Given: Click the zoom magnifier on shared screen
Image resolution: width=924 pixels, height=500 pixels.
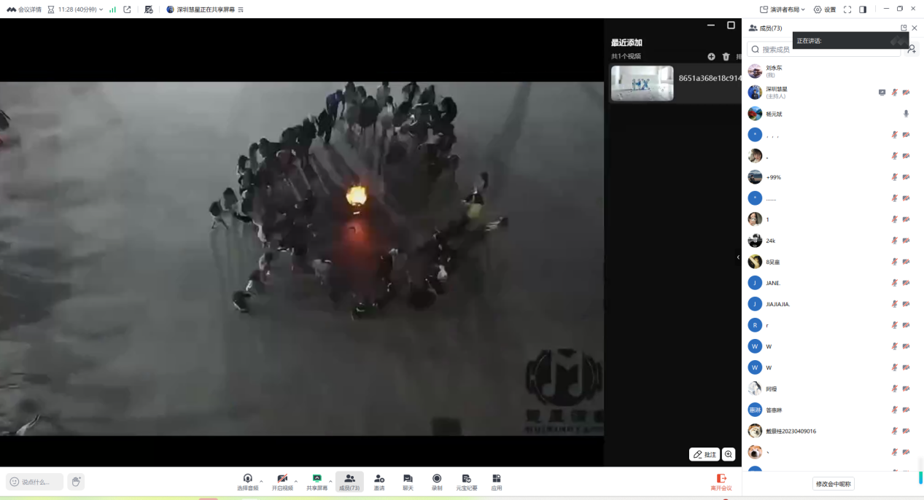Looking at the screenshot, I should [x=729, y=454].
